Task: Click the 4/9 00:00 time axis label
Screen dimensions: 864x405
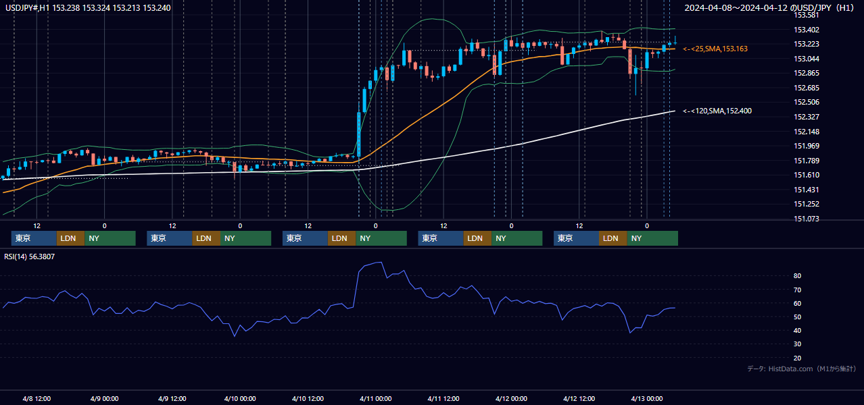Action: pyautogui.click(x=104, y=398)
